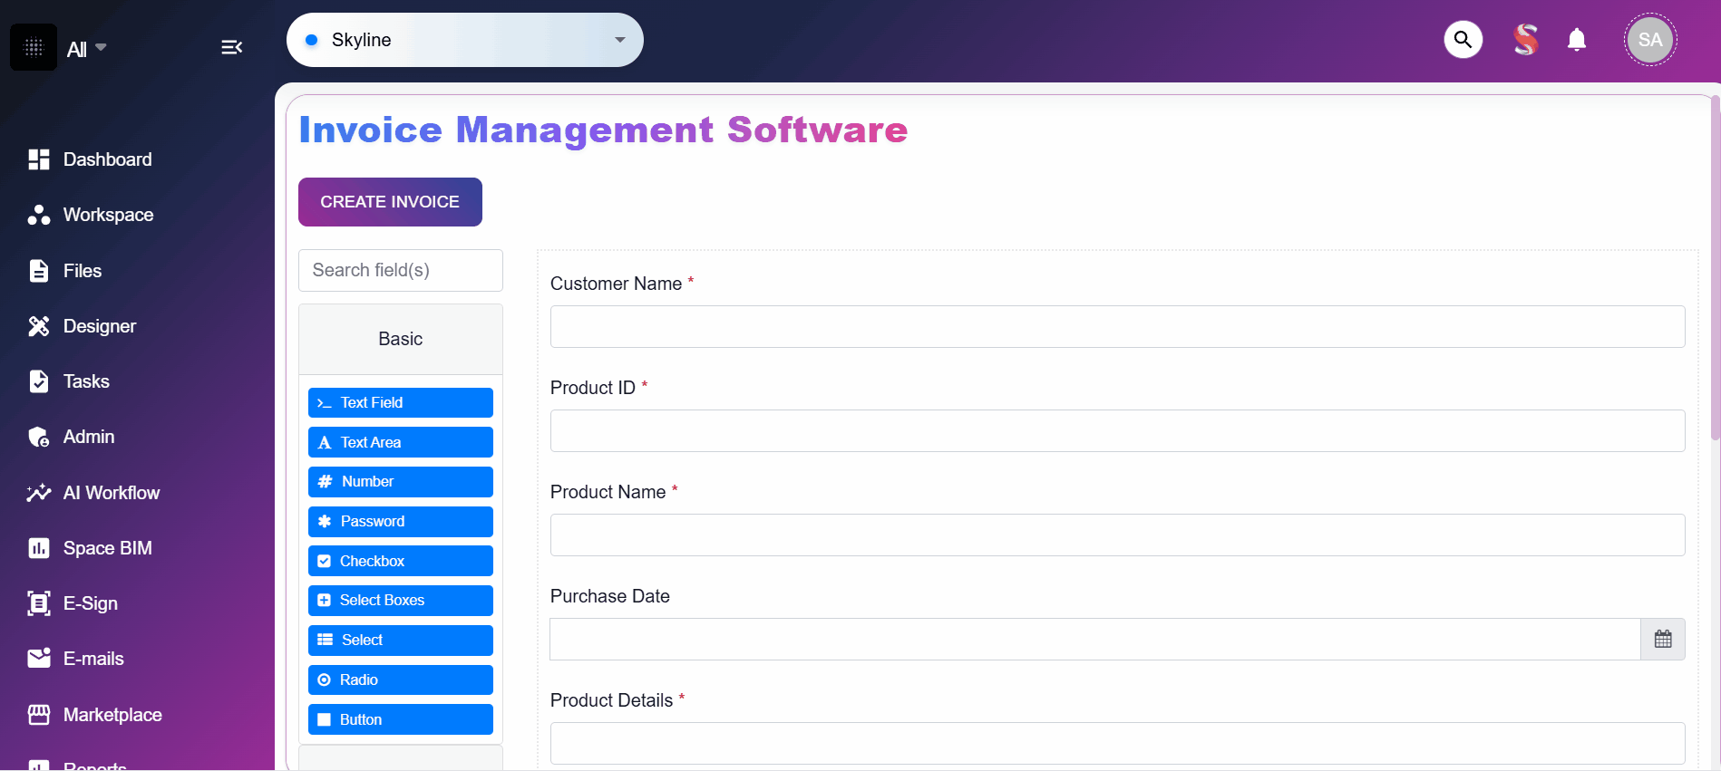The image size is (1721, 771).
Task: Click the Invoice Management Software heading
Action: (603, 130)
